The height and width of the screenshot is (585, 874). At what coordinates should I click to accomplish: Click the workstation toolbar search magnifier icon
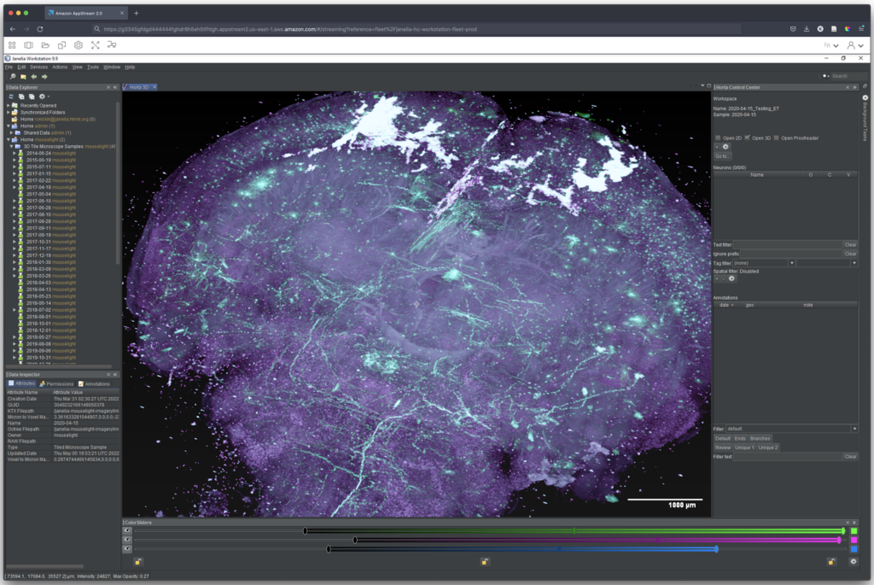[x=13, y=76]
